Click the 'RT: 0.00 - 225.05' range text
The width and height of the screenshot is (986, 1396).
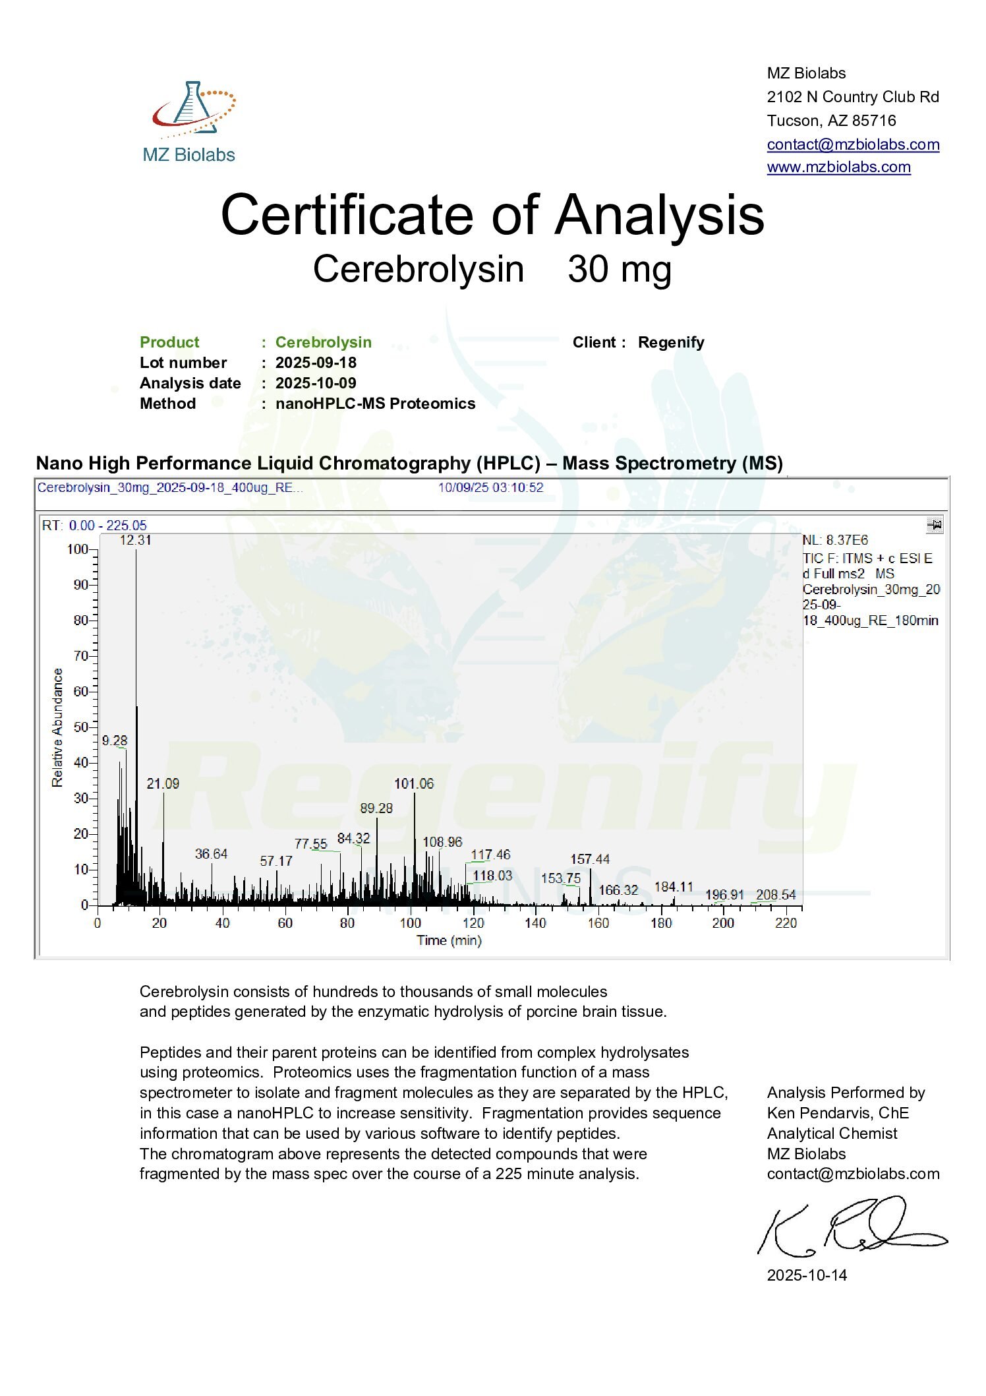pyautogui.click(x=94, y=526)
